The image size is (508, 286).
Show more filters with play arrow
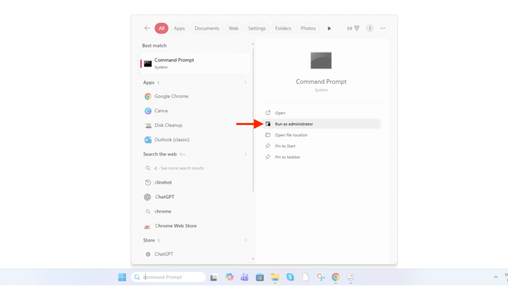(329, 28)
